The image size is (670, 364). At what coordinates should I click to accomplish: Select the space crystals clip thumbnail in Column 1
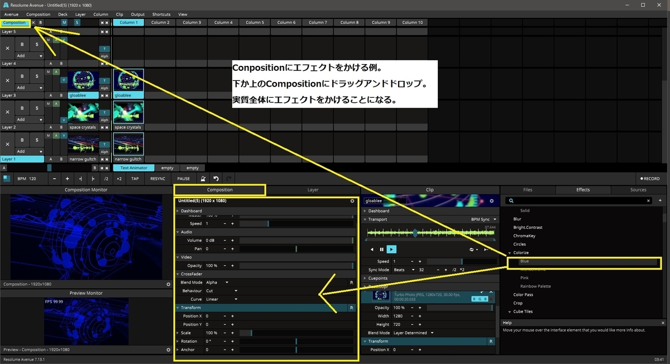click(128, 112)
